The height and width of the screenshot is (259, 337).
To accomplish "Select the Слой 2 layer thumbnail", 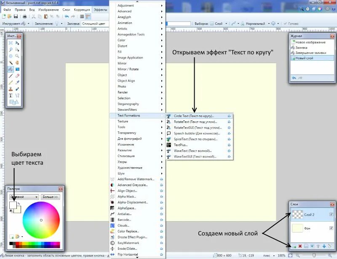I will pos(297,214).
